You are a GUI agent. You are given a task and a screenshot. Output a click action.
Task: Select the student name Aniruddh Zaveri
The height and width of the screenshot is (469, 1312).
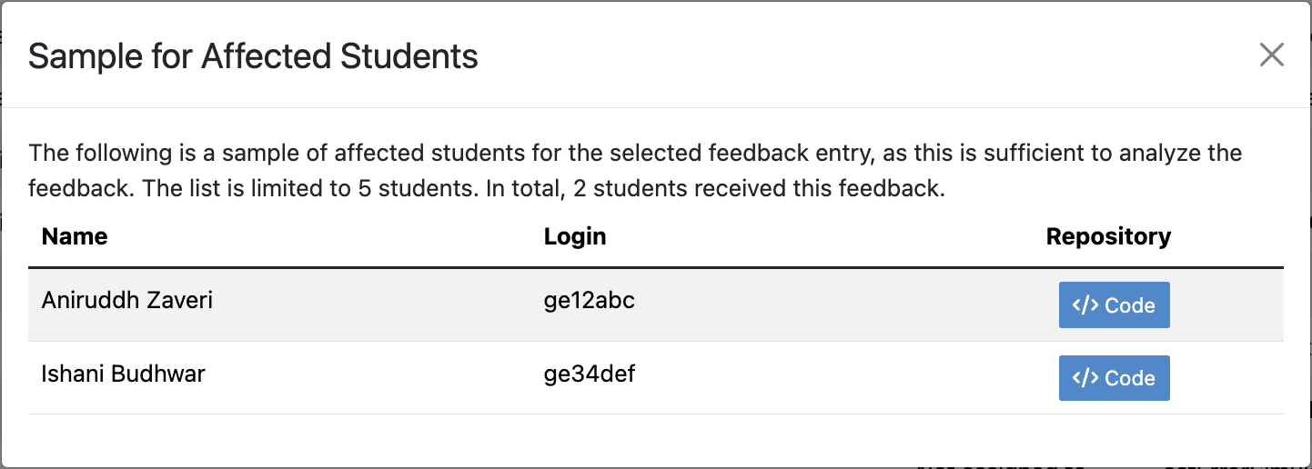click(x=127, y=300)
